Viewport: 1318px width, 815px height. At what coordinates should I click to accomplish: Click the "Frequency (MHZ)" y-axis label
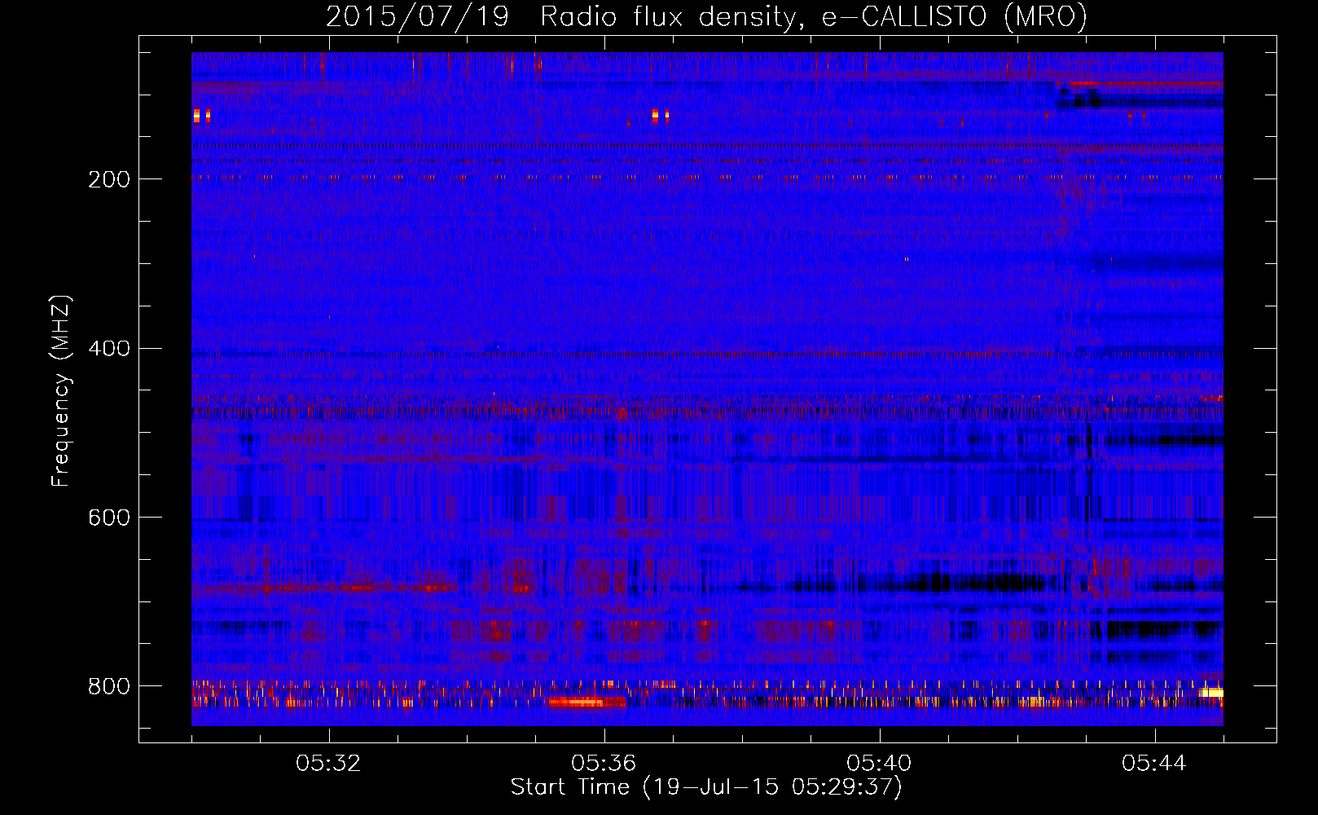[x=60, y=391]
